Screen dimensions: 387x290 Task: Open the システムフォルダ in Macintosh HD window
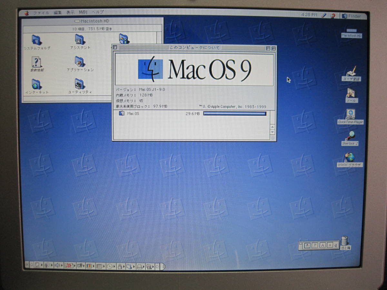coord(35,40)
